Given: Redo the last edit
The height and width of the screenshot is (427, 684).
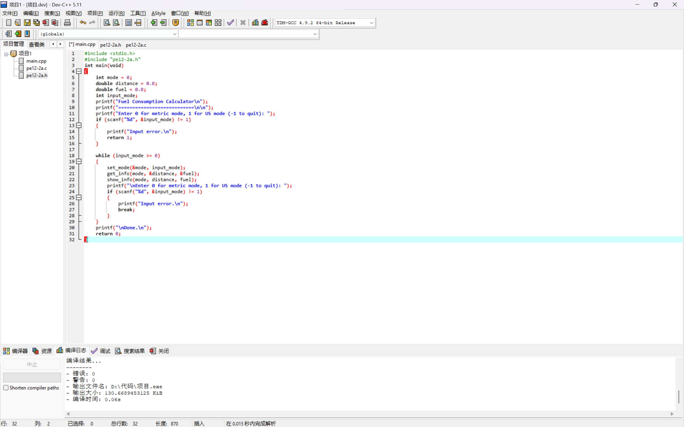Looking at the screenshot, I should click(x=92, y=23).
